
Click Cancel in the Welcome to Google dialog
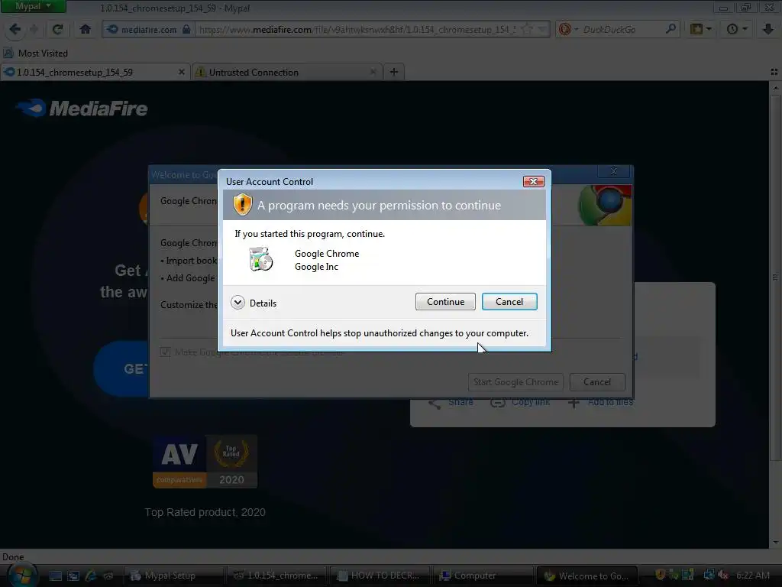(597, 382)
